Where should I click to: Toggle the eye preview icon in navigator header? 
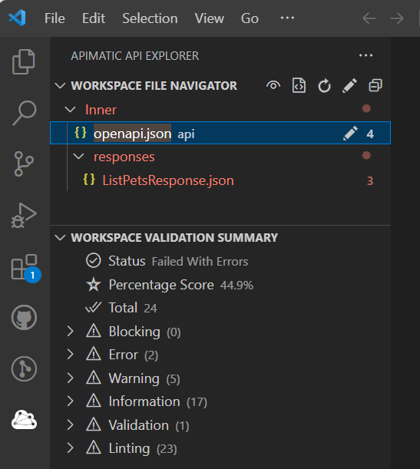273,85
